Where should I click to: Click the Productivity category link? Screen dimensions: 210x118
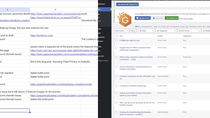pos(187,57)
